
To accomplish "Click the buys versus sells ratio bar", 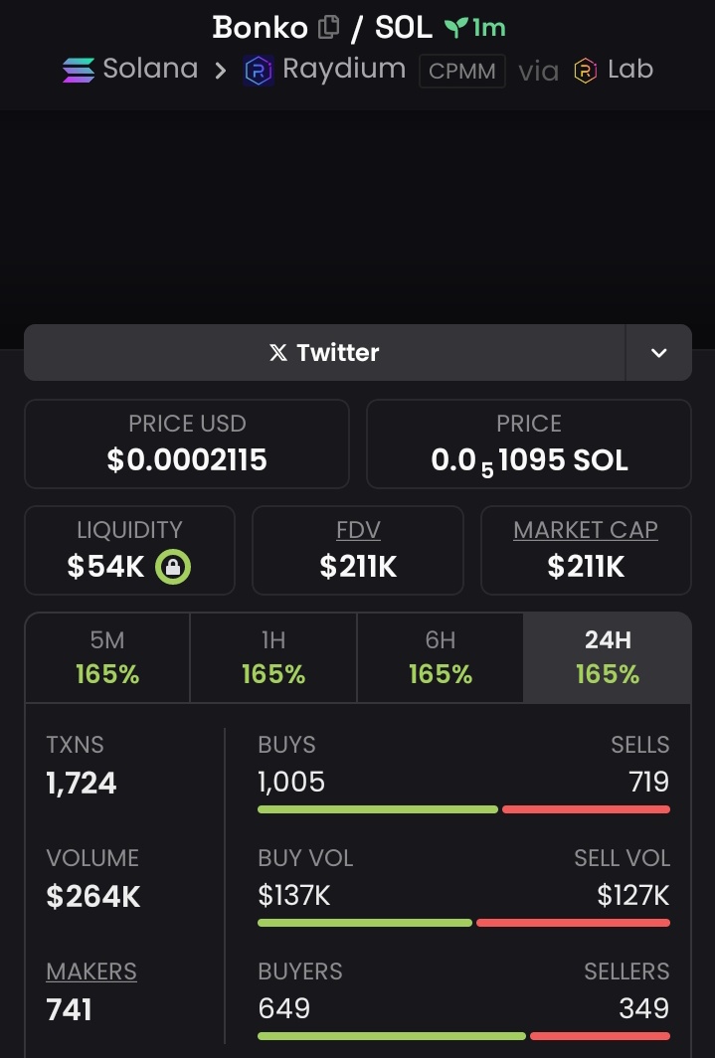I will point(464,809).
